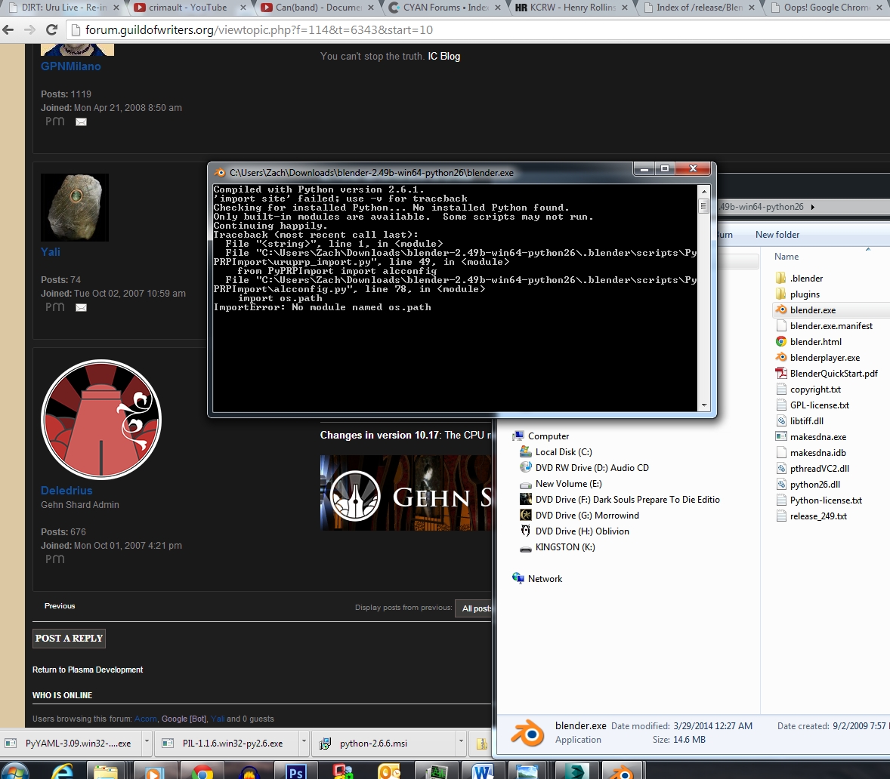Open Deledrius's profile link
The height and width of the screenshot is (779, 890).
(x=66, y=491)
